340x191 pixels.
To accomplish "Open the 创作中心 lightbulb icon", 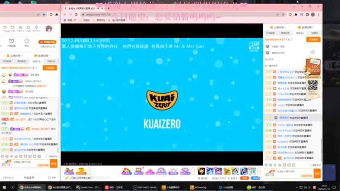I will pos(37,28).
